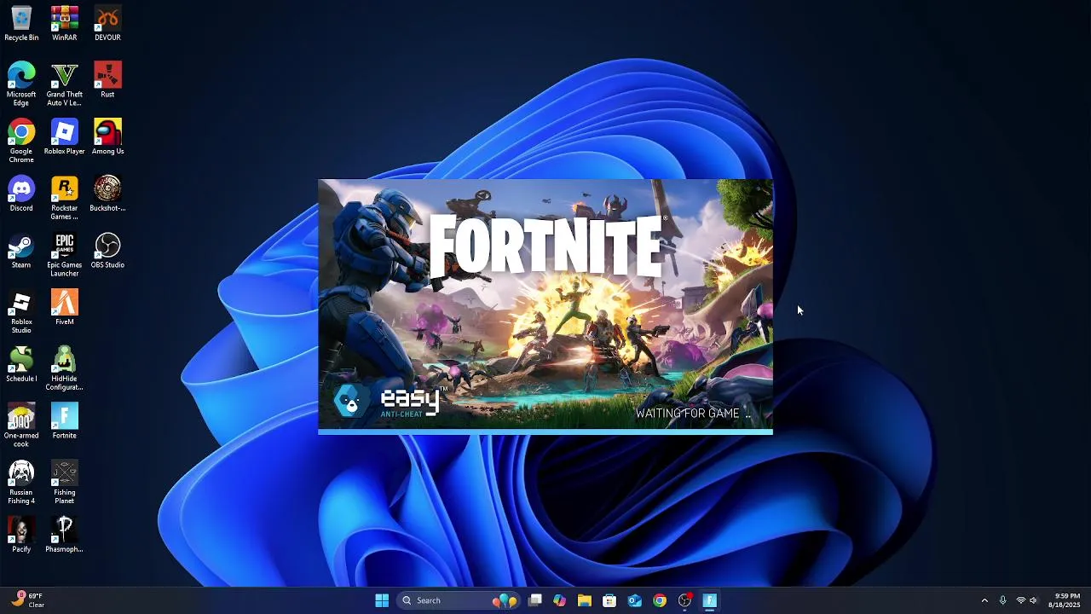1091x614 pixels.
Task: Open the weather widget showing 69°F
Action: 28,600
